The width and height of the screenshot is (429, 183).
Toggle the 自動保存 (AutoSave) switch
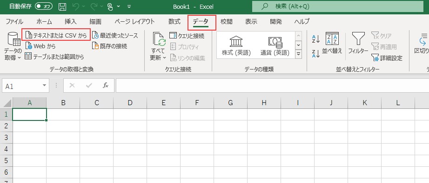click(44, 6)
